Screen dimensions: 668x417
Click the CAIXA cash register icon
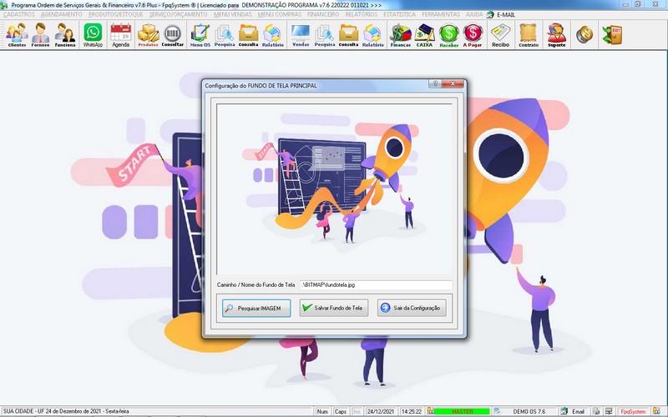[425, 35]
